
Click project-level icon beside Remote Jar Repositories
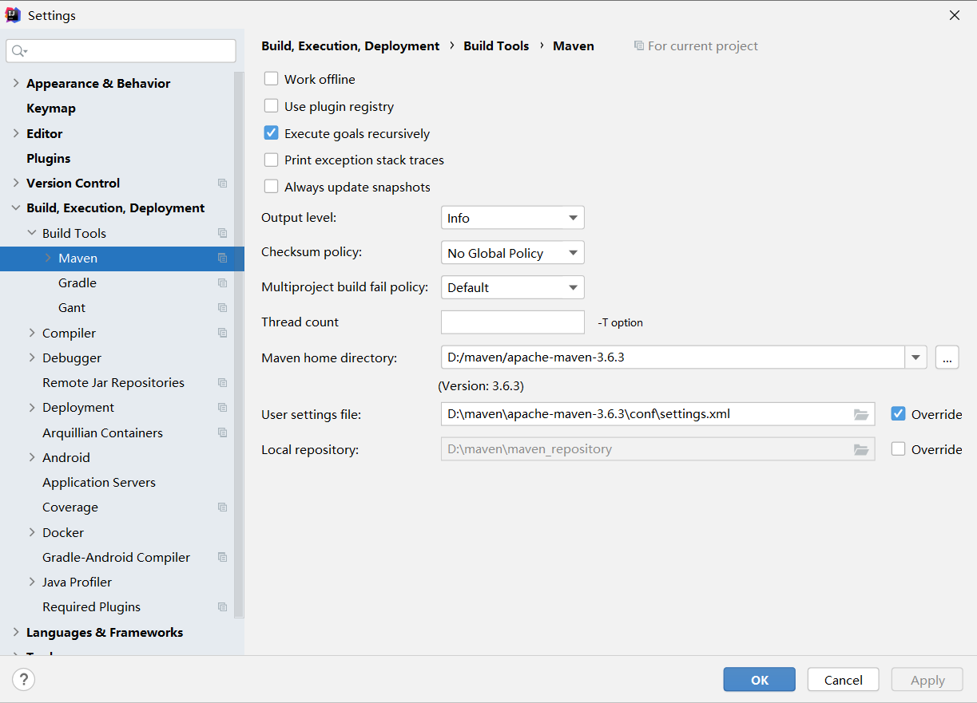point(222,383)
